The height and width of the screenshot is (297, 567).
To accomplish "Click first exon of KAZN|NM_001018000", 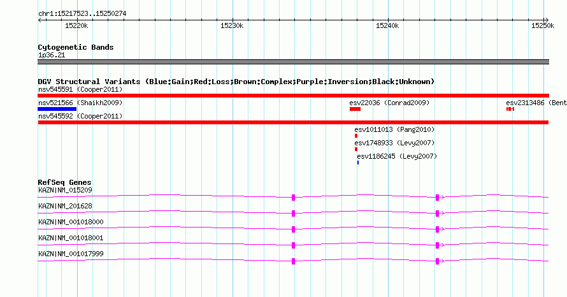I will pyautogui.click(x=293, y=229).
